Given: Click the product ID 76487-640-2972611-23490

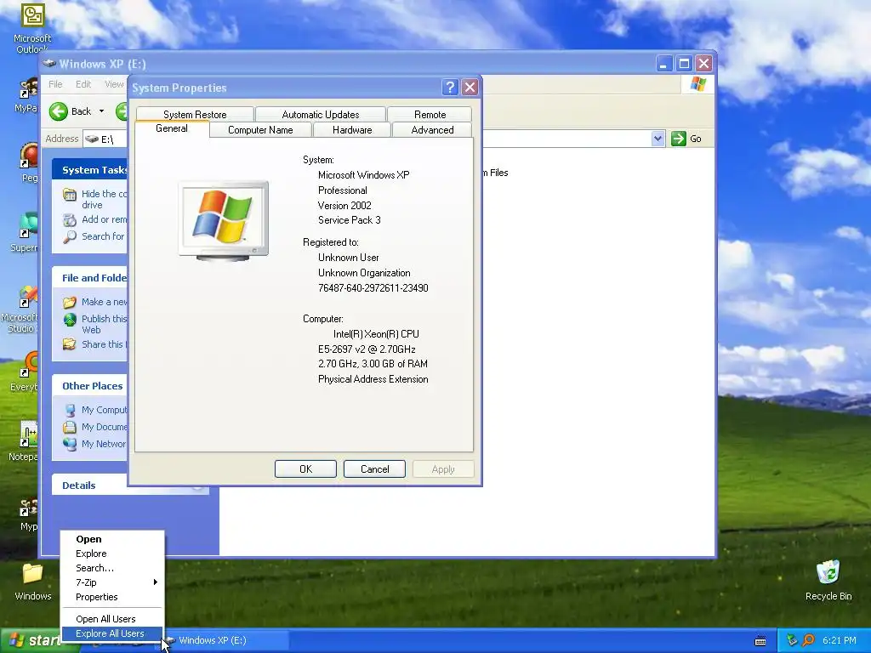Looking at the screenshot, I should pos(373,288).
